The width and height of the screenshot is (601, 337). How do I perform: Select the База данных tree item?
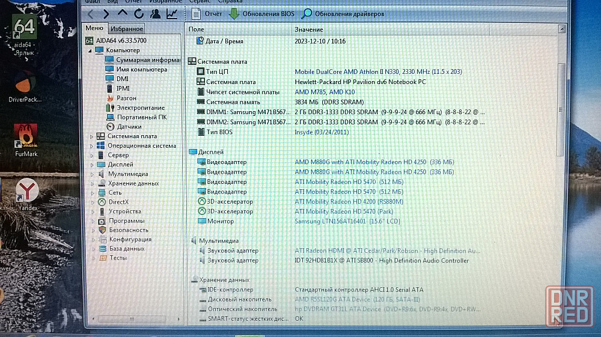121,248
